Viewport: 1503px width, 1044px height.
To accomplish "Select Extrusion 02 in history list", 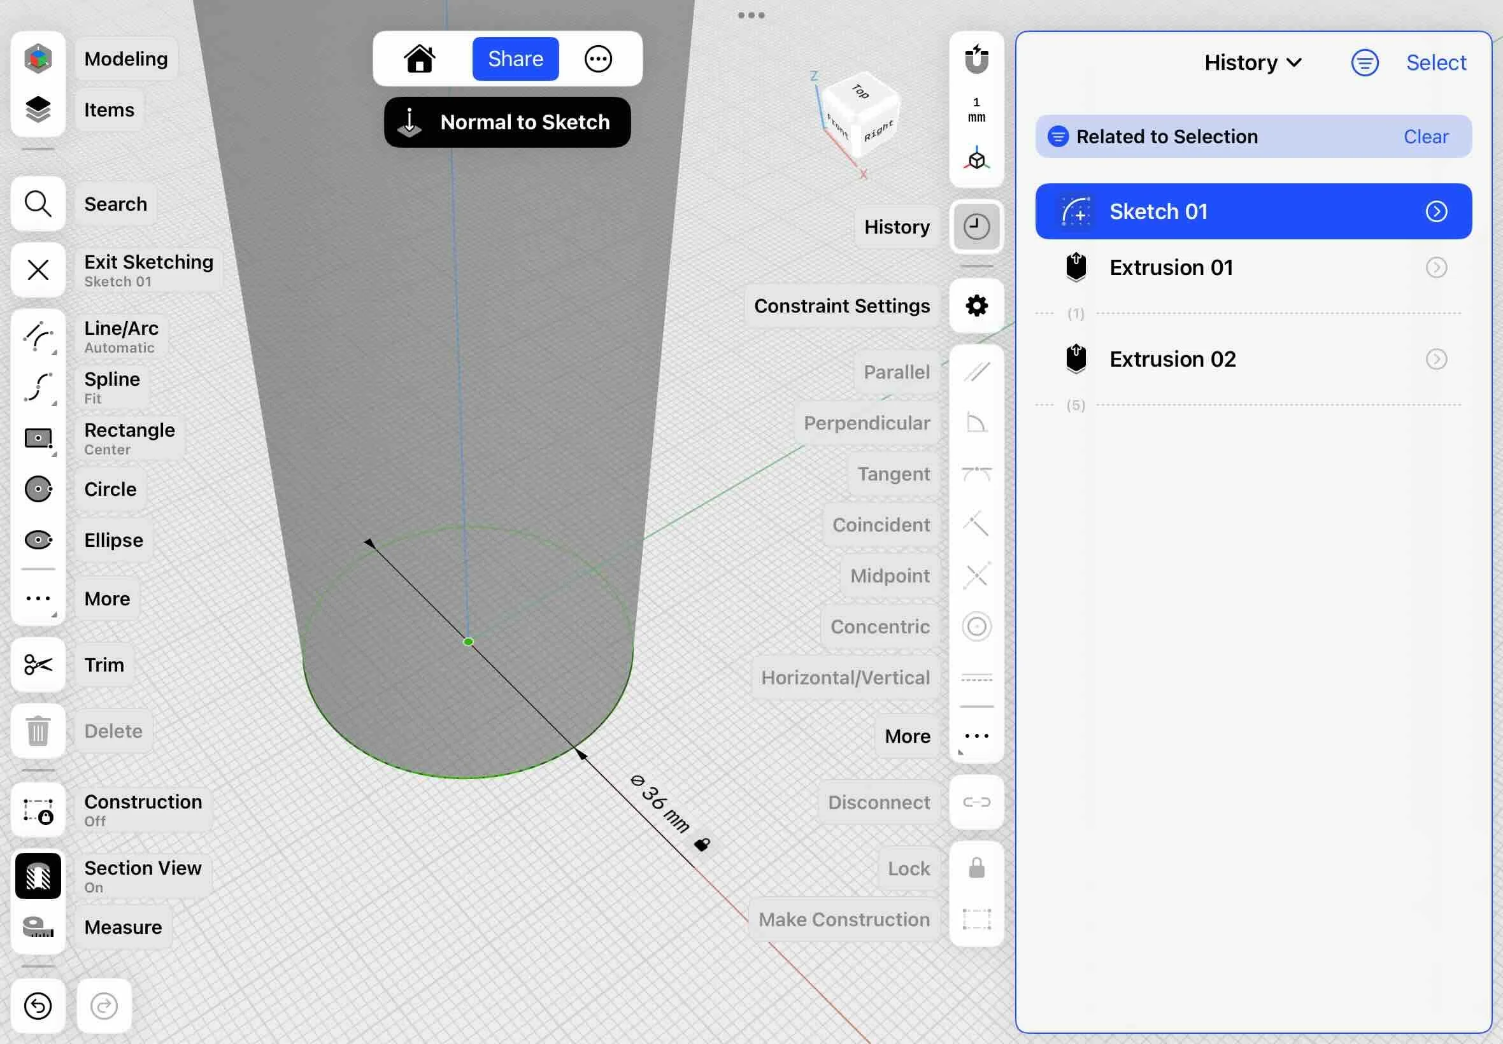I will [1172, 359].
